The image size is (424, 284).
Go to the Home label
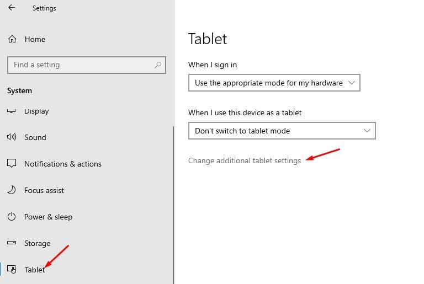35,40
